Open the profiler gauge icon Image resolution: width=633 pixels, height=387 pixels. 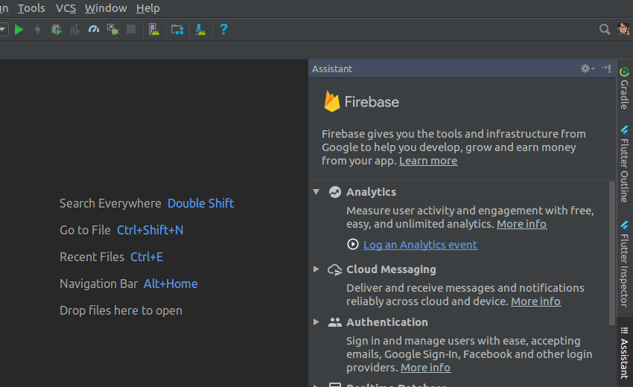click(94, 29)
